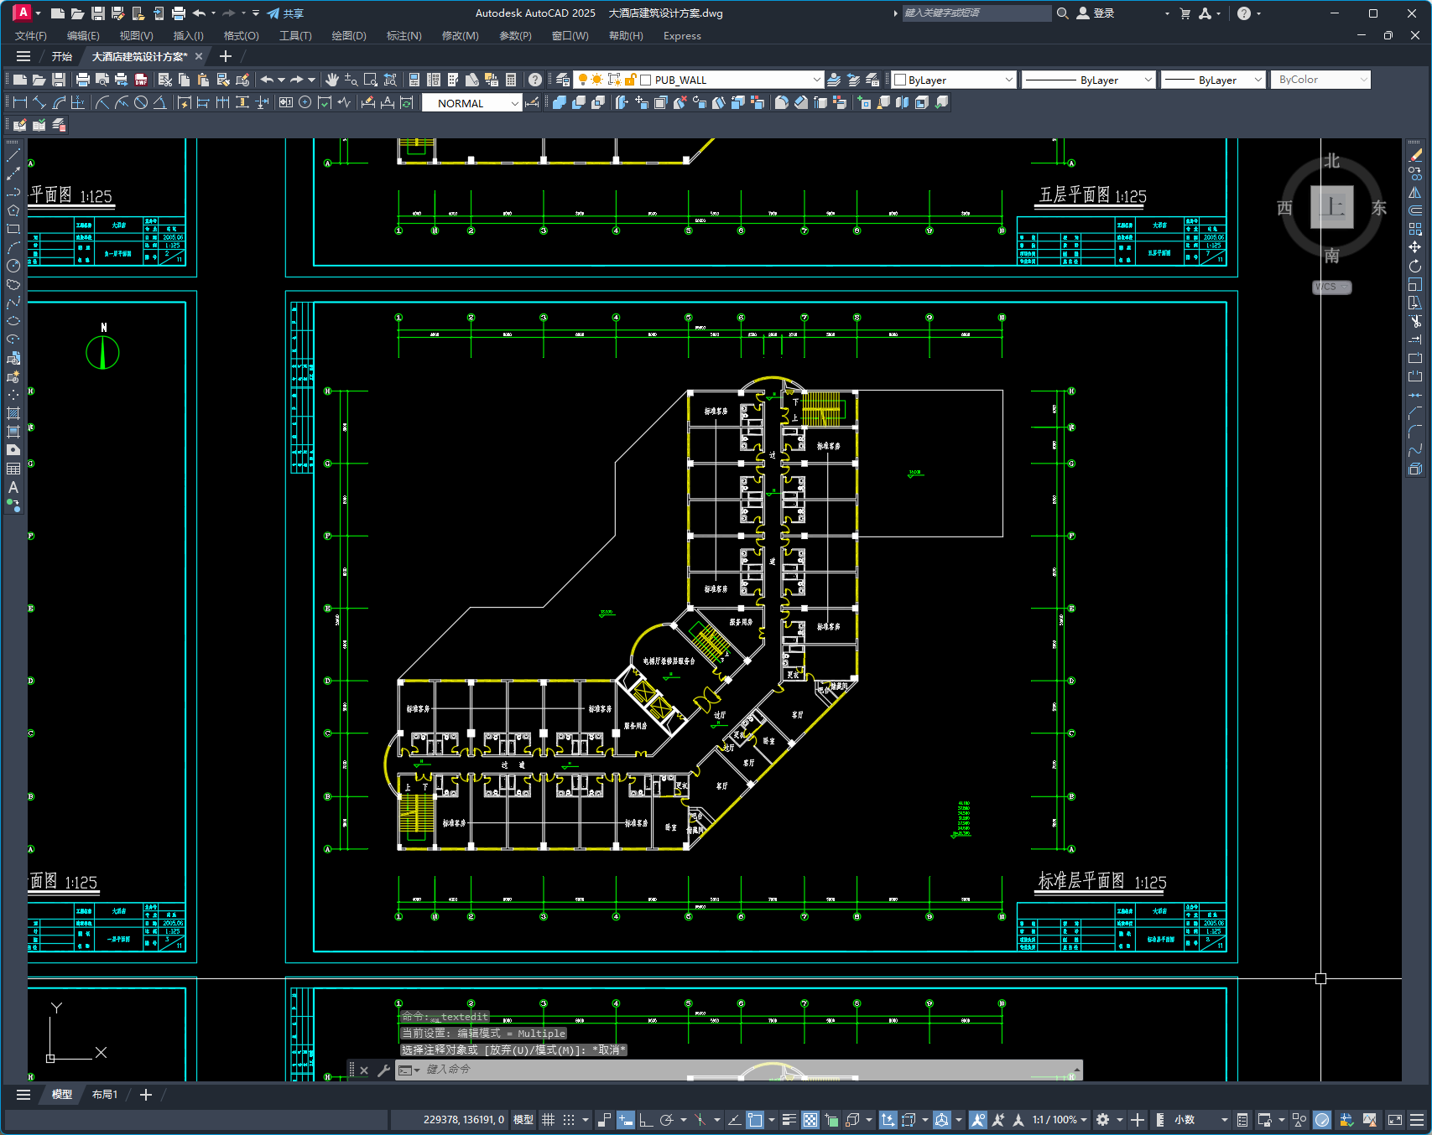Click the Dimension Style brush icon
The height and width of the screenshot is (1135, 1432).
(x=532, y=102)
